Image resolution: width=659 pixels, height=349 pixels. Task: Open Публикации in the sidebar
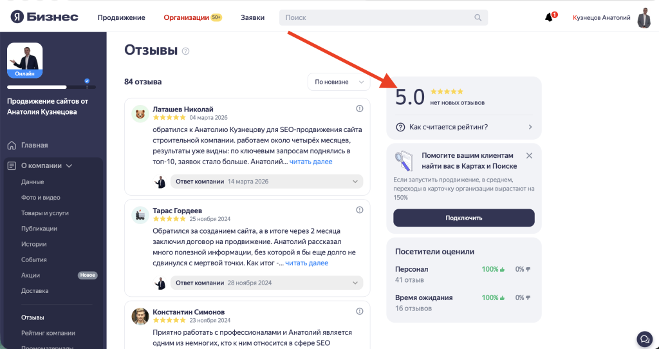coord(39,229)
